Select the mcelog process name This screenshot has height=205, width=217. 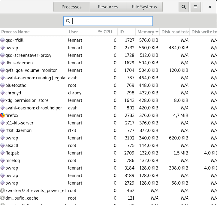(13, 161)
